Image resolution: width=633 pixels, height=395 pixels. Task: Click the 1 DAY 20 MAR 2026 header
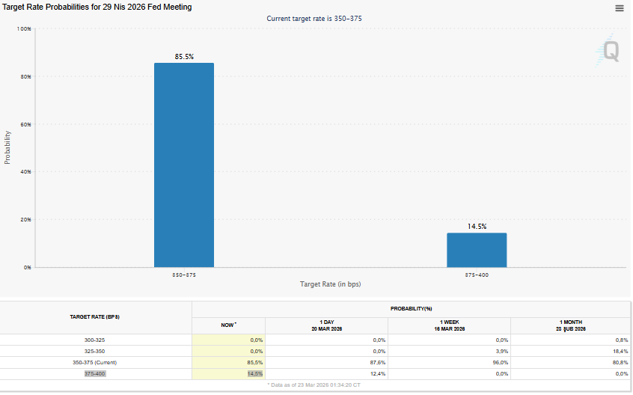pos(327,325)
